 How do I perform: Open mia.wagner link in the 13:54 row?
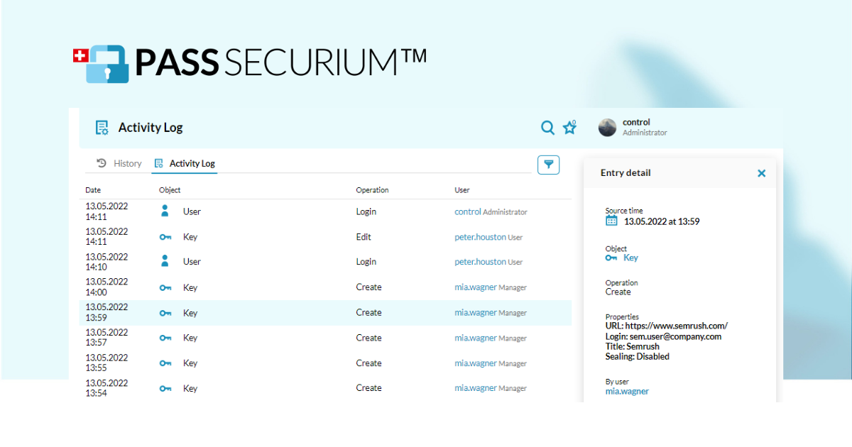(476, 388)
